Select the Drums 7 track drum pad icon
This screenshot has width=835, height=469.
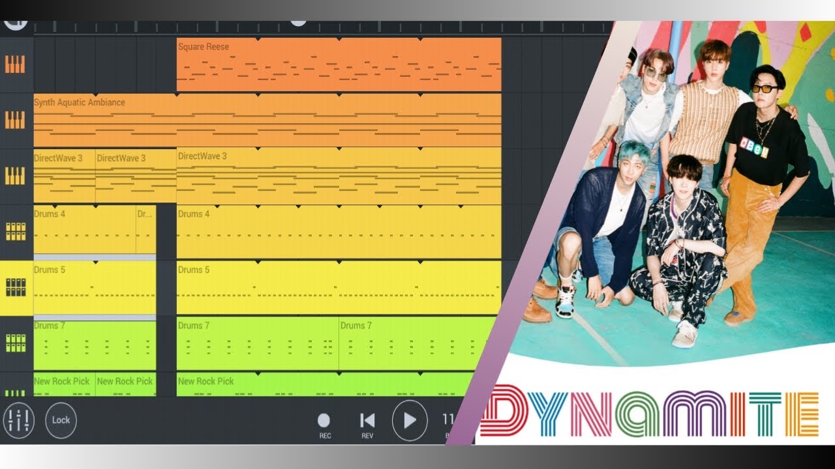pyautogui.click(x=15, y=343)
